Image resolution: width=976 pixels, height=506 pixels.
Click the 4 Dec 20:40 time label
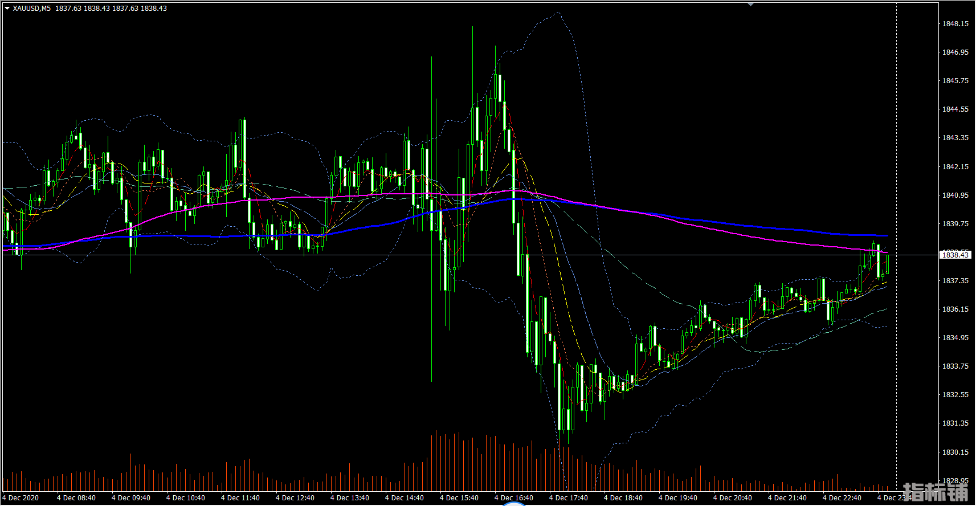pyautogui.click(x=733, y=497)
